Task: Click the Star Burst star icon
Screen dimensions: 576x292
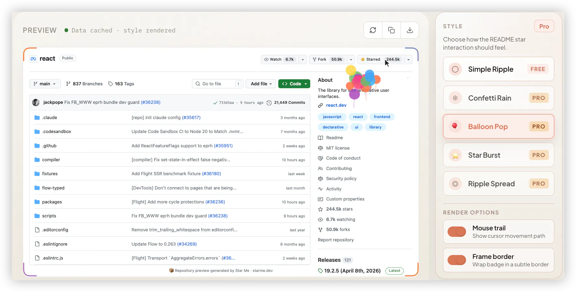Action: pyautogui.click(x=455, y=155)
